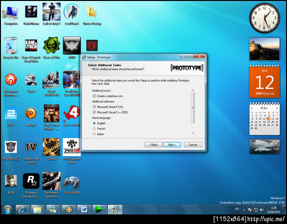
Task: Switch to Setup taskbar button
Action: (x=115, y=210)
